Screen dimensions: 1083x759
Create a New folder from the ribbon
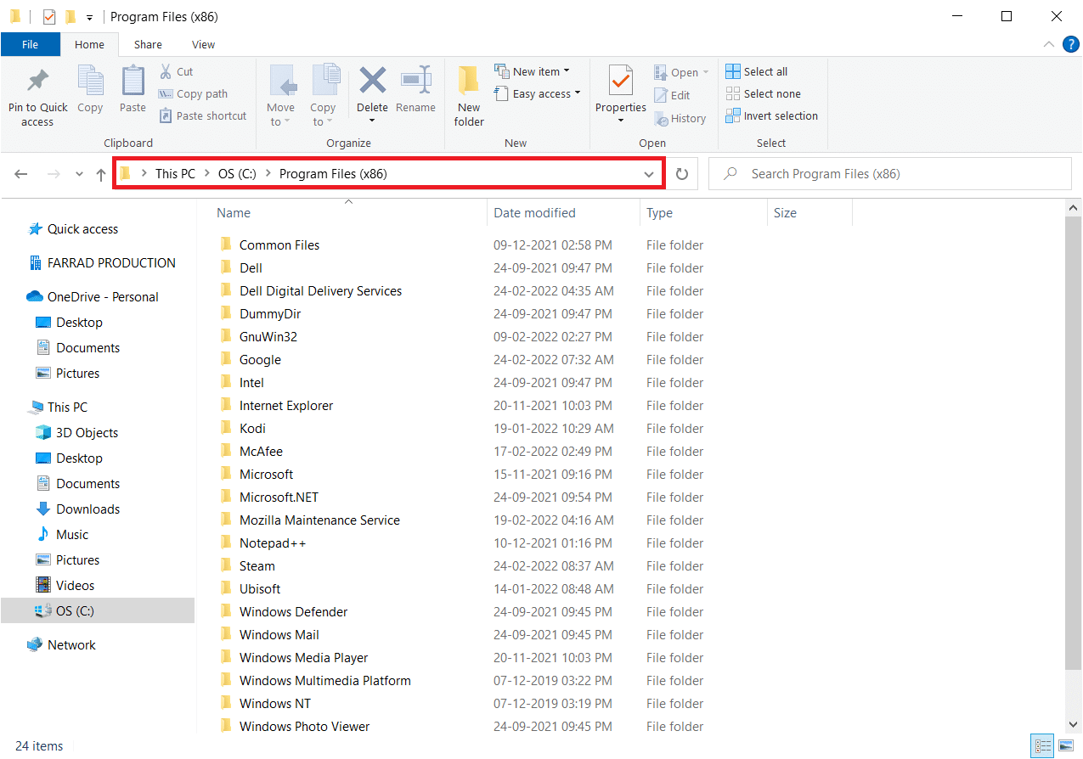click(469, 96)
